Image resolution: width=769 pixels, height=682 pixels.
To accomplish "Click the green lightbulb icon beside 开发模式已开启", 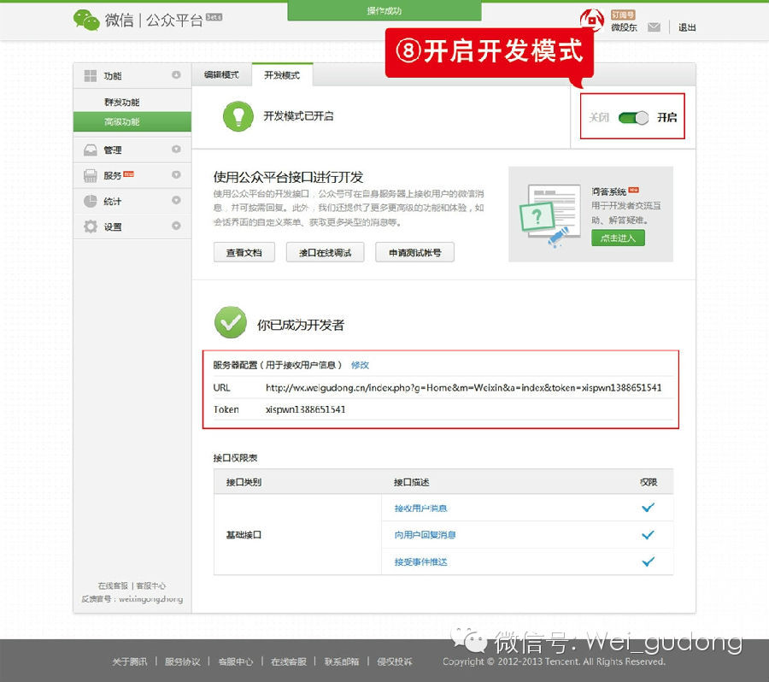I will (238, 116).
